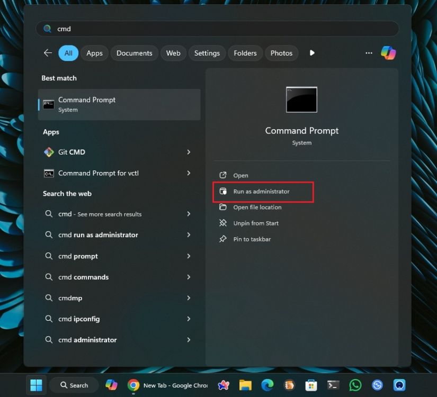
Task: Select the Documents filter tab
Action: [134, 53]
